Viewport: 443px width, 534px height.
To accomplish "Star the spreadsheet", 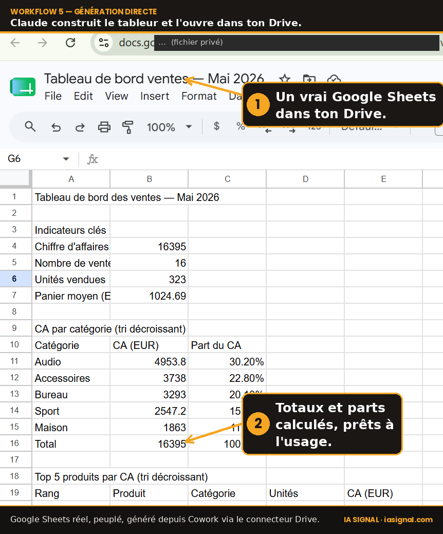I will [284, 79].
